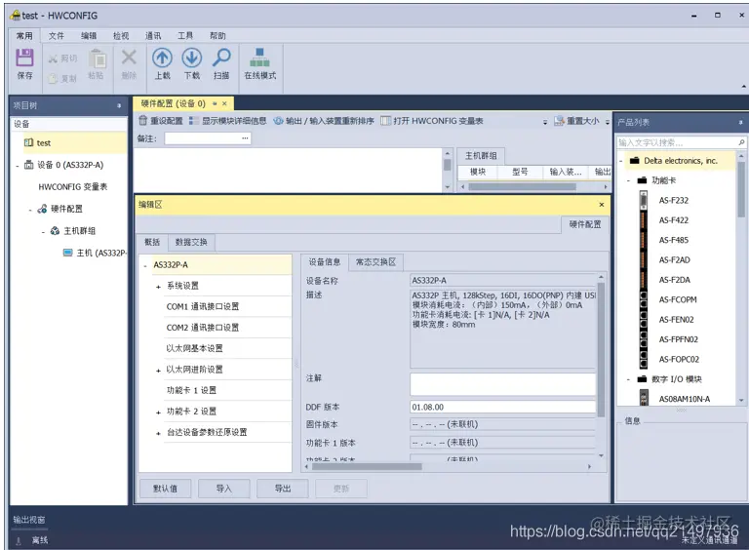749x550 pixels.
Task: Select the 概括 tab
Action: click(152, 242)
